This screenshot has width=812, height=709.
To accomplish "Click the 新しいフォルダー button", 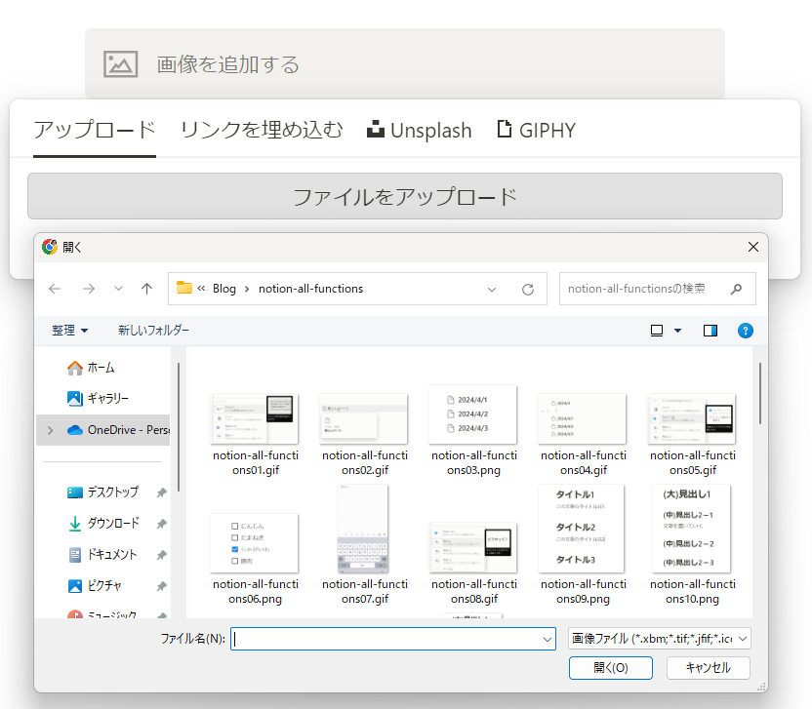I will [x=153, y=331].
